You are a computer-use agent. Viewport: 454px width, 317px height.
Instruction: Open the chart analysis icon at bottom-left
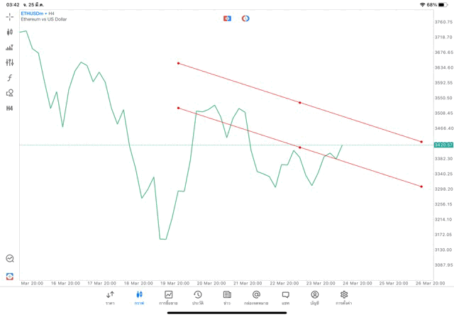tap(10, 259)
